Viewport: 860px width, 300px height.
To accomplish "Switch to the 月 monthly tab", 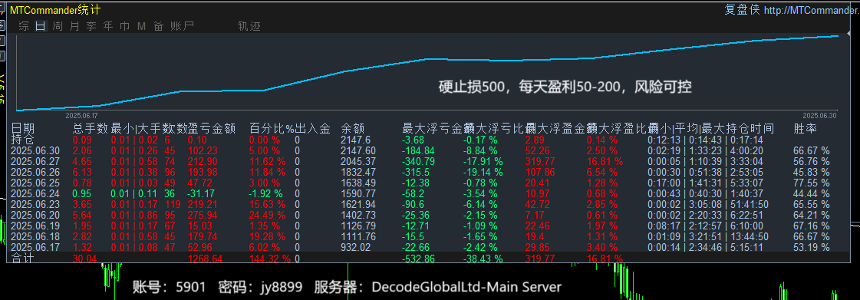I will click(74, 26).
